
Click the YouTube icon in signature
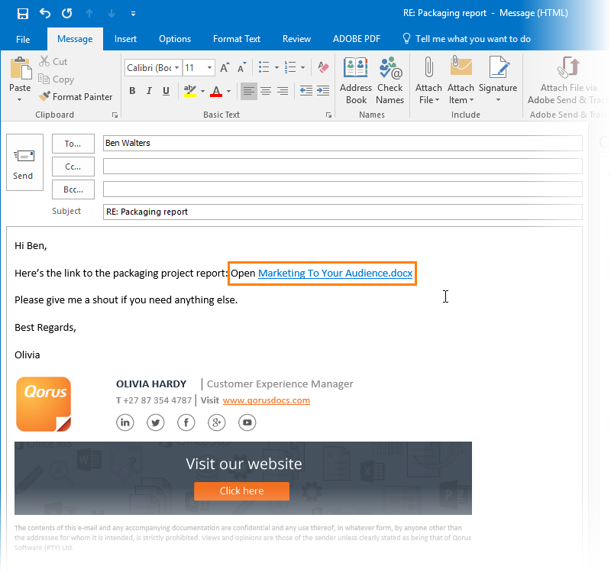[247, 422]
